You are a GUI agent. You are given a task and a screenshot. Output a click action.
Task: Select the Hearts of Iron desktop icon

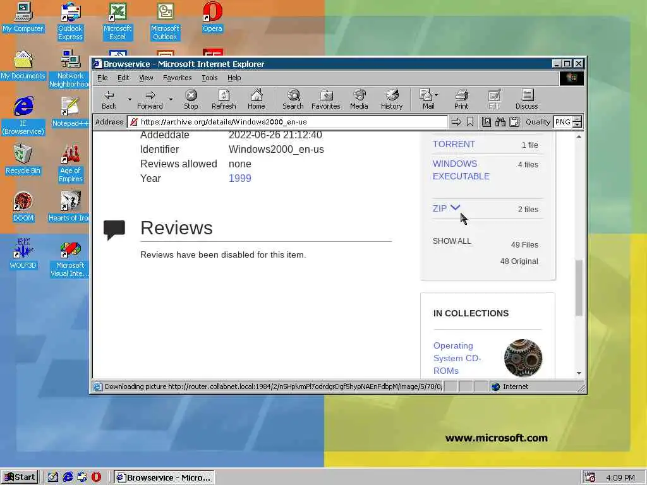click(x=70, y=207)
